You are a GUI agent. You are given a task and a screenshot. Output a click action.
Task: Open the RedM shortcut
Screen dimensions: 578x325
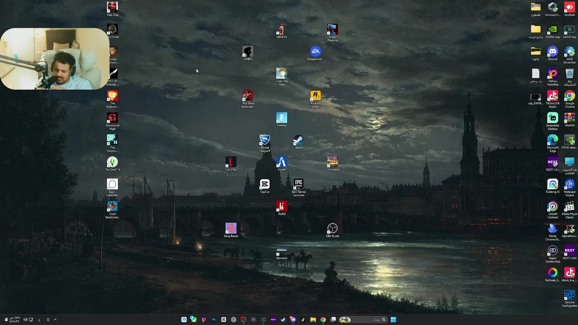coord(281,208)
